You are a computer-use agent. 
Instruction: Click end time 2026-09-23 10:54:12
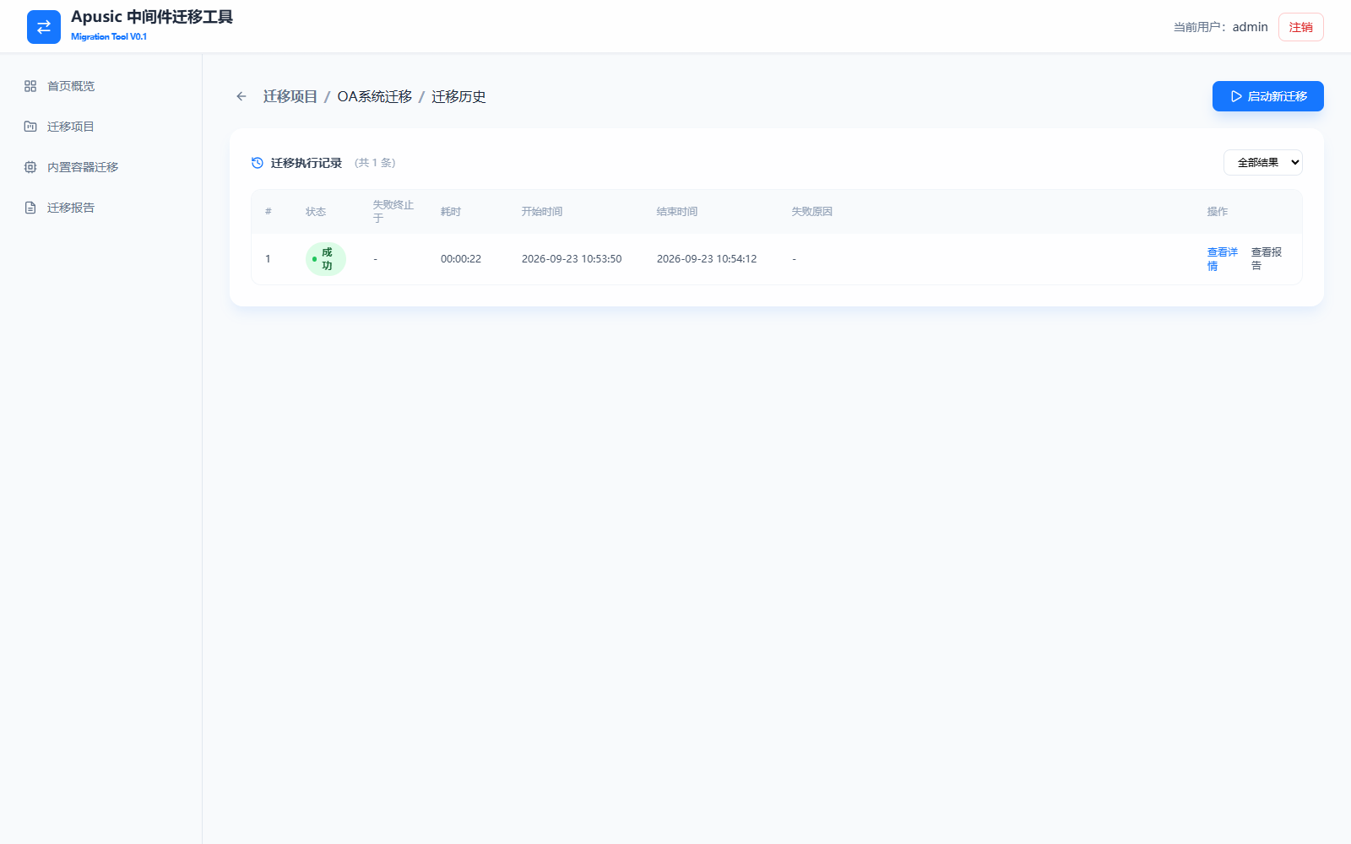(x=707, y=259)
